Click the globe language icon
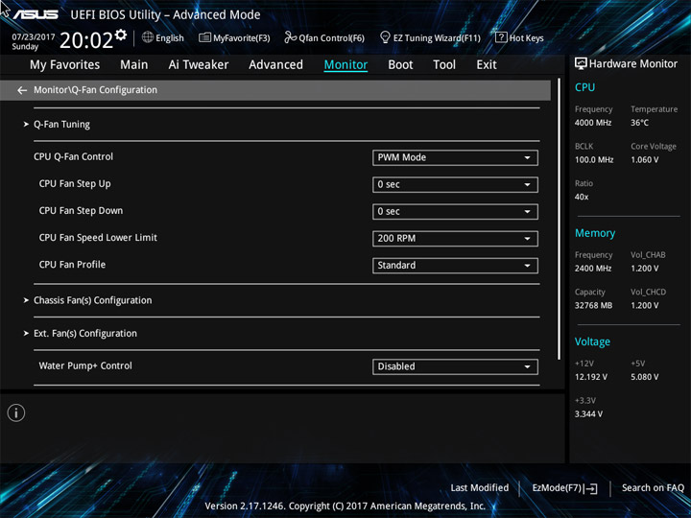This screenshot has width=691, height=518. click(x=148, y=37)
